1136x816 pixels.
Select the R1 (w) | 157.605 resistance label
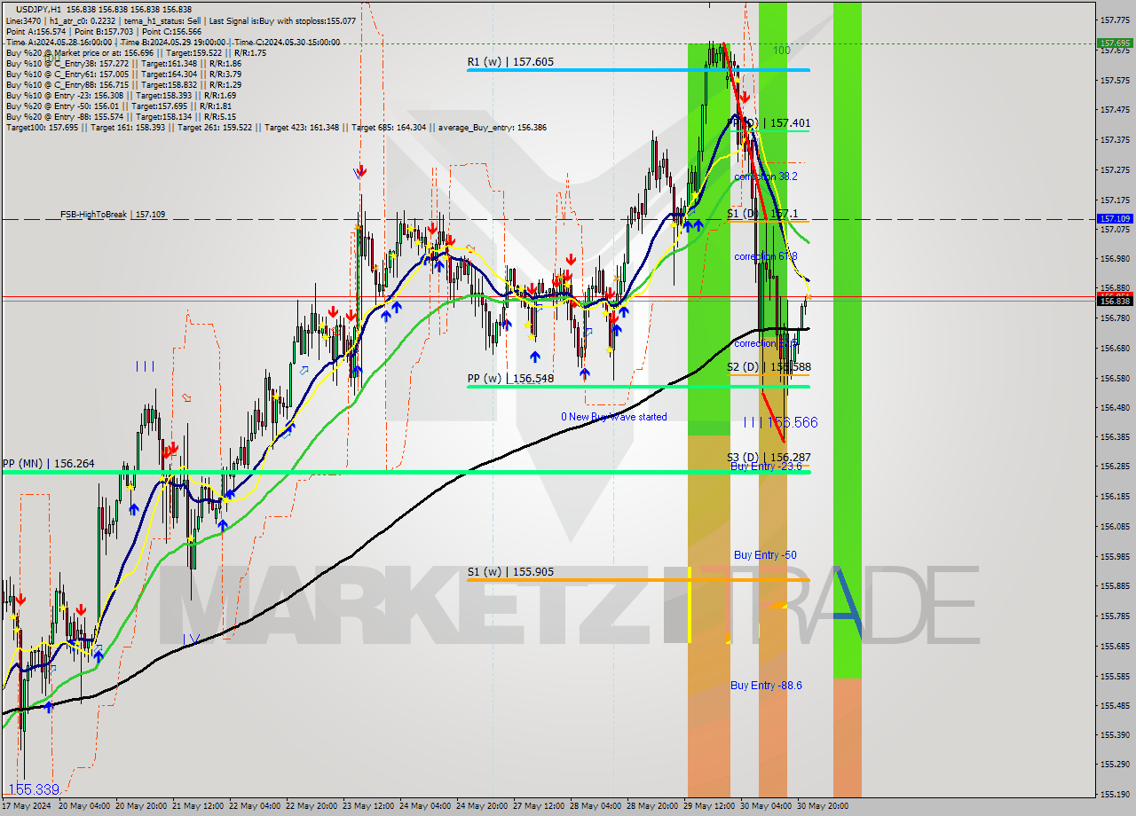[510, 62]
